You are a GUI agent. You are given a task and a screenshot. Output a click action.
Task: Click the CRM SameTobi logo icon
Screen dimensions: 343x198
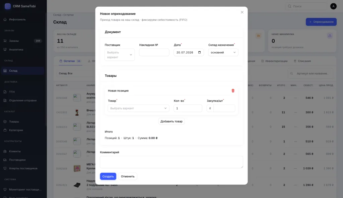click(8, 6)
